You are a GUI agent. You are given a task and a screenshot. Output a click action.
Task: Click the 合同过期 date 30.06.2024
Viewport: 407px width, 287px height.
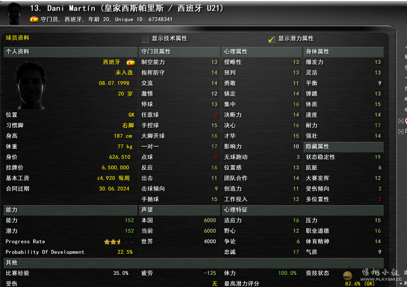click(x=114, y=189)
